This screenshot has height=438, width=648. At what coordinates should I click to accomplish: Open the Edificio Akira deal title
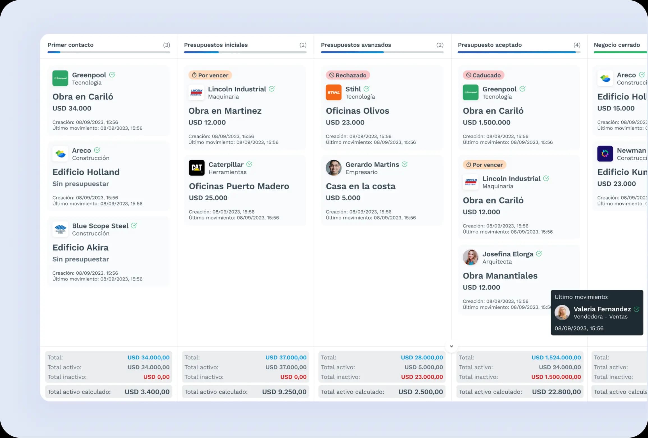coord(81,247)
